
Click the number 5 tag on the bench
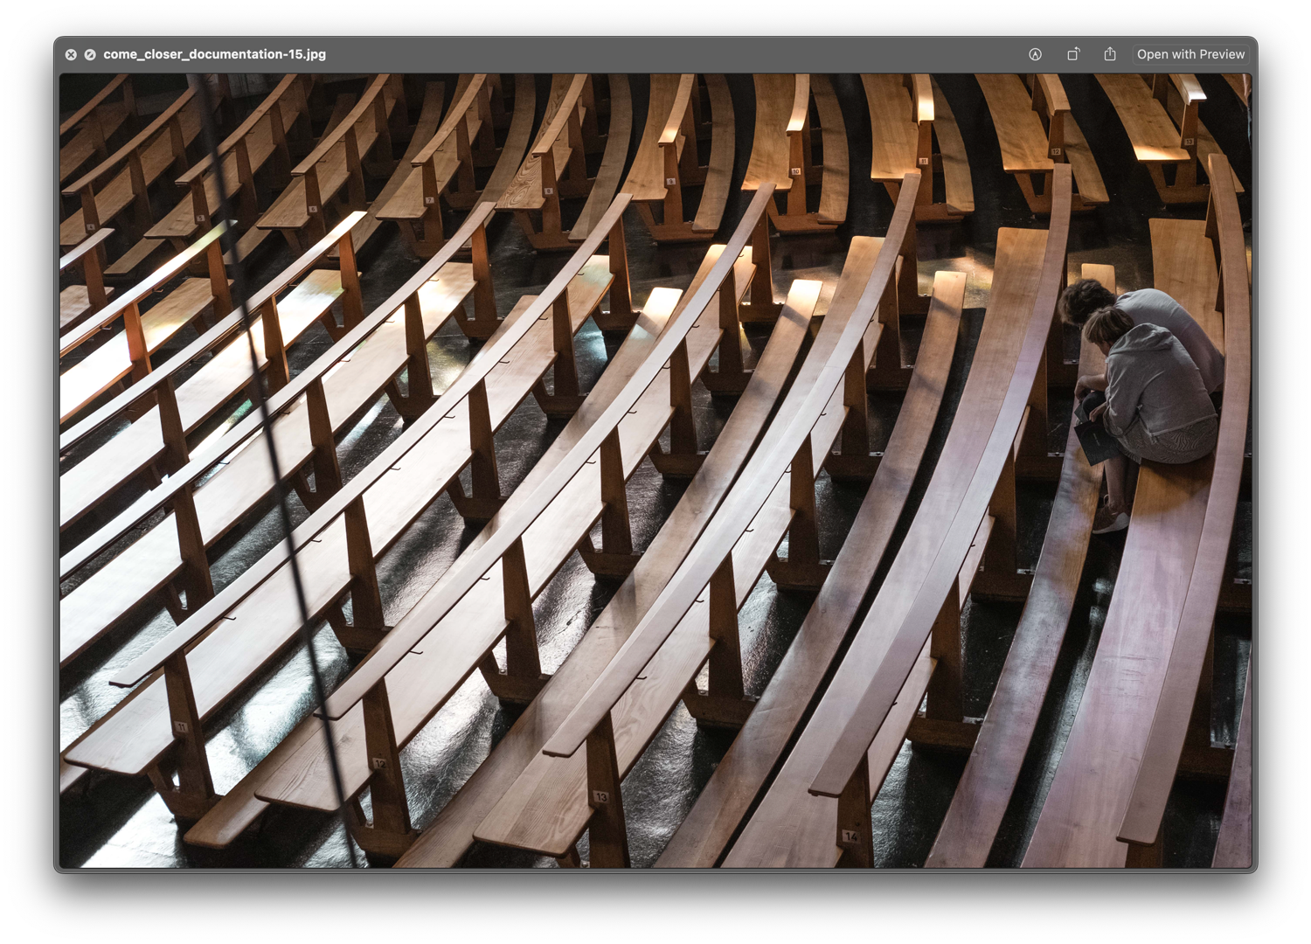[201, 219]
